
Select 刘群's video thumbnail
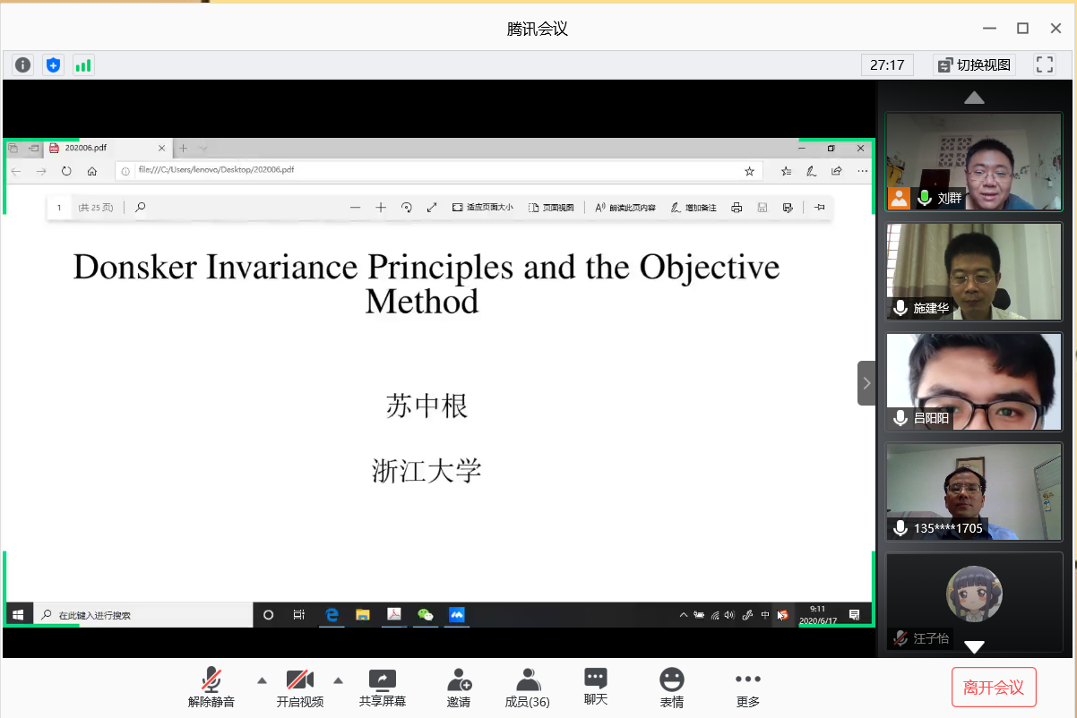tap(974, 161)
